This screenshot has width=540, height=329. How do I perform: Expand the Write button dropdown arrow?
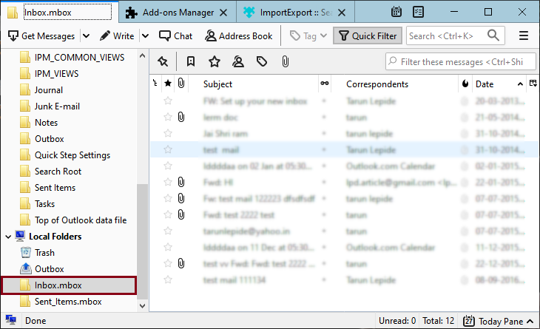[x=145, y=35]
